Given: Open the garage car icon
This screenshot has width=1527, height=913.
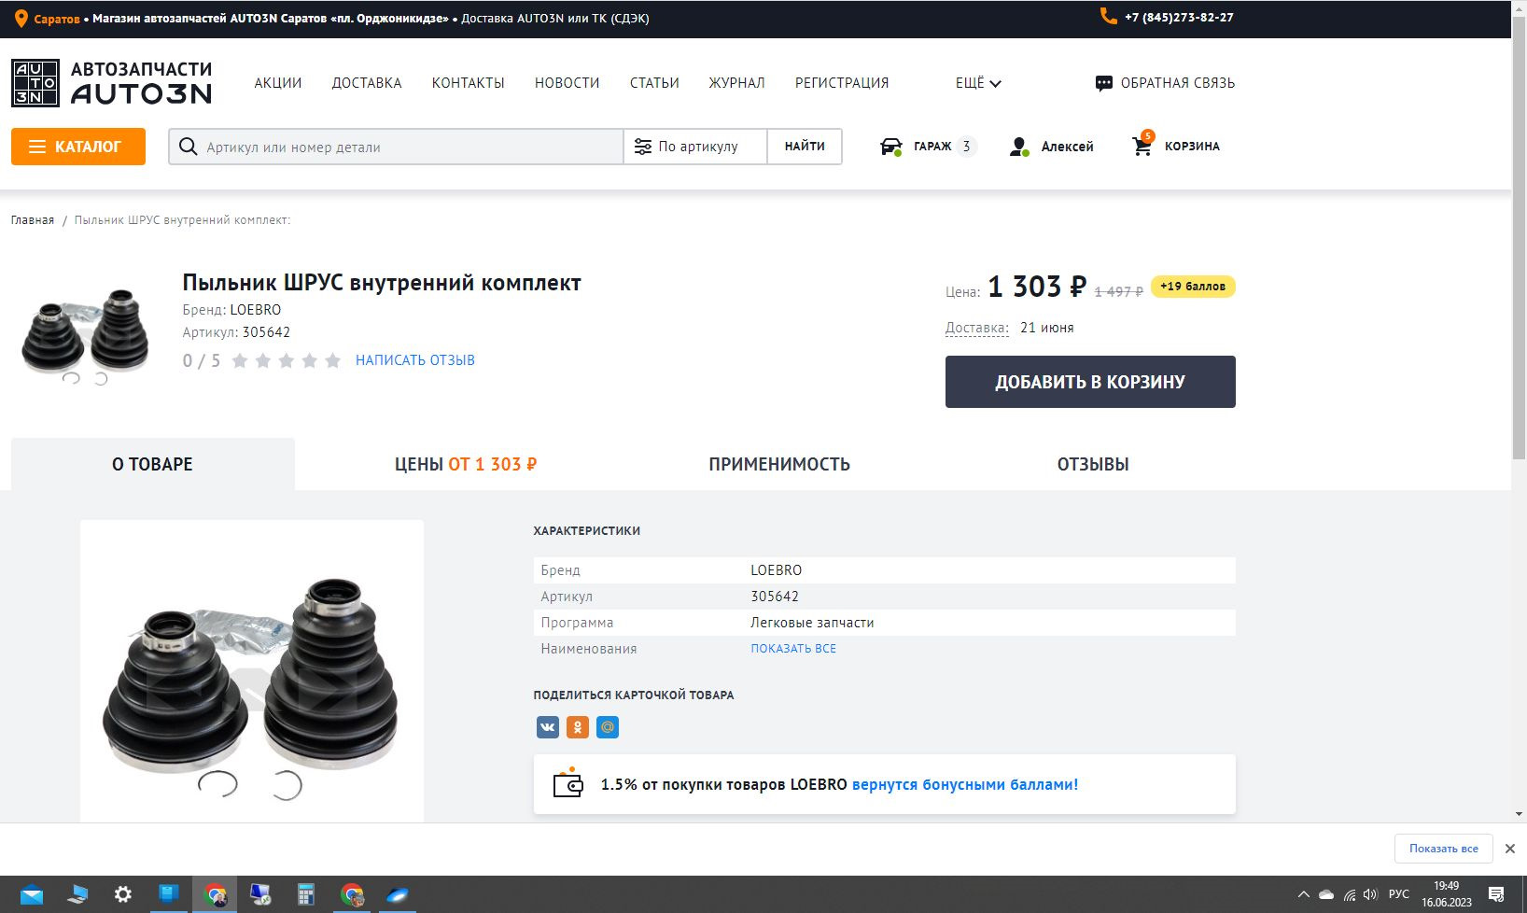Looking at the screenshot, I should click(891, 147).
